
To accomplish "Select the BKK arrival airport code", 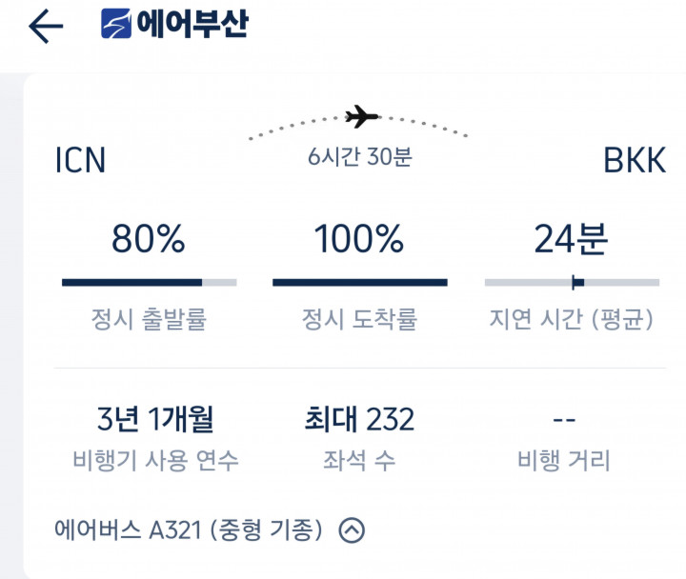I will coord(634,161).
